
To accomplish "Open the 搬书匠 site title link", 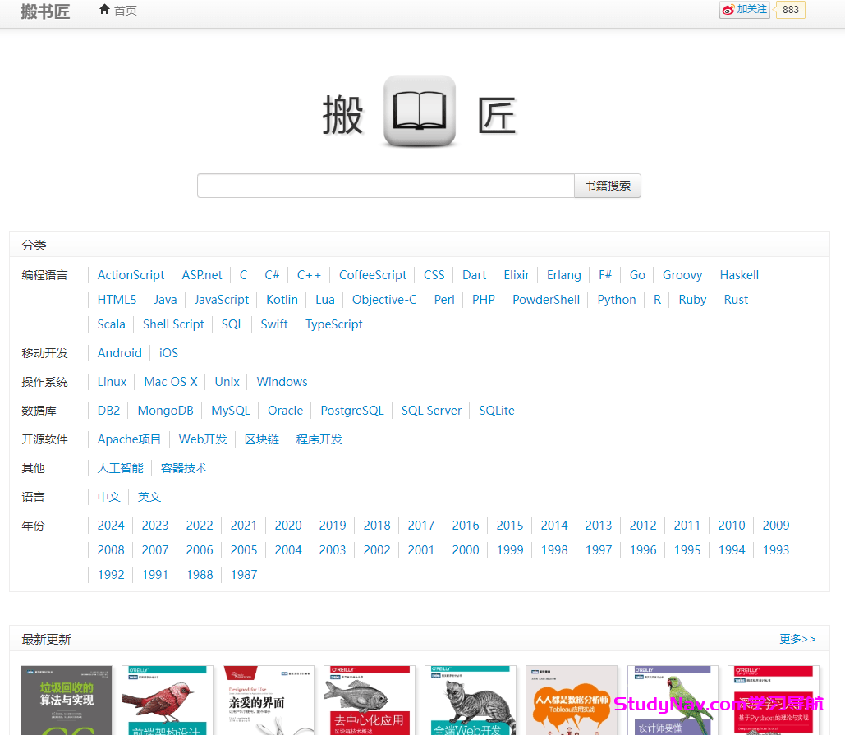I will (45, 11).
